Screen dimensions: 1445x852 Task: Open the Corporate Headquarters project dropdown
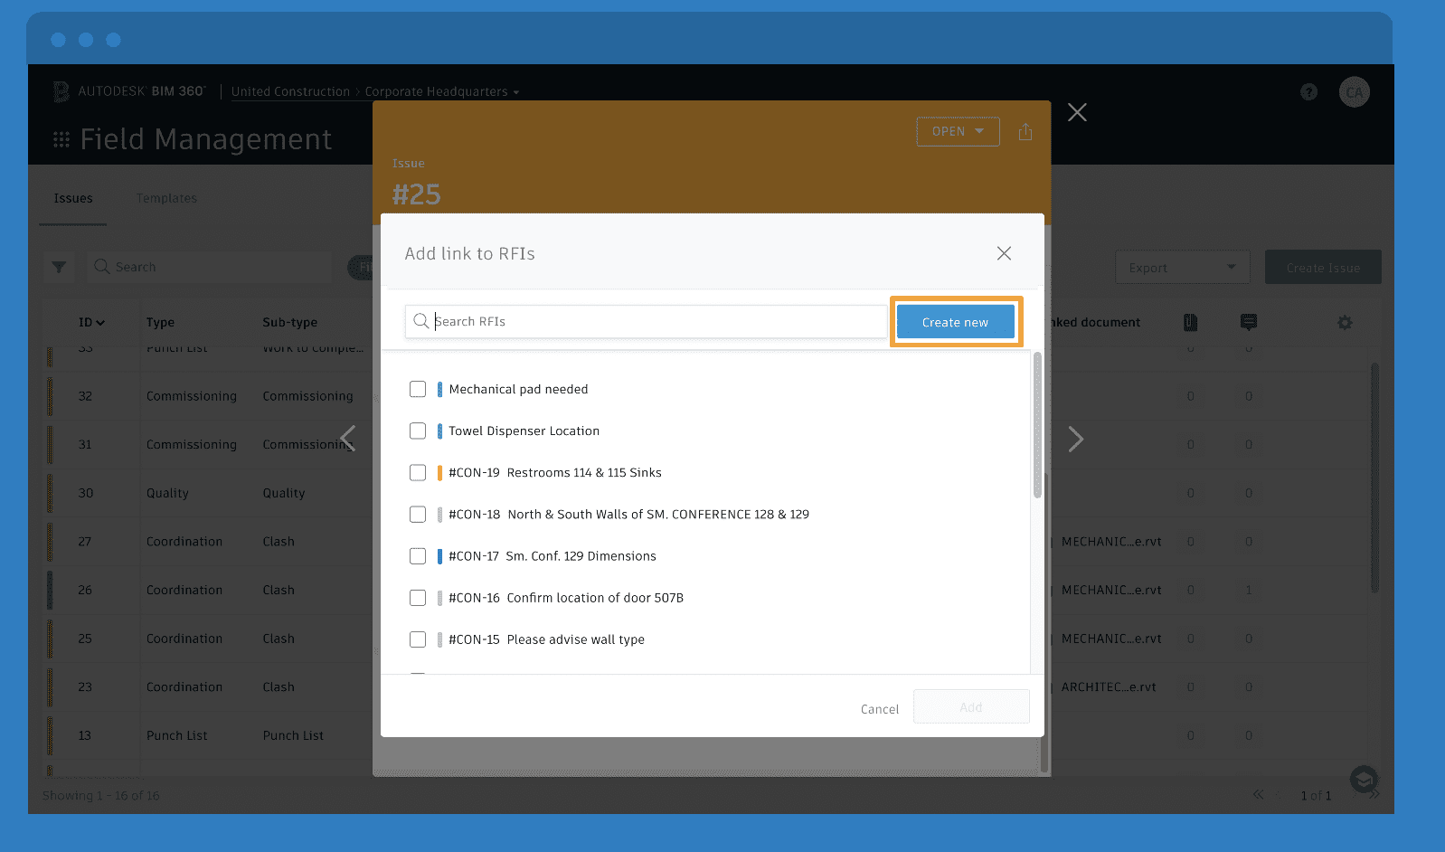(x=442, y=91)
